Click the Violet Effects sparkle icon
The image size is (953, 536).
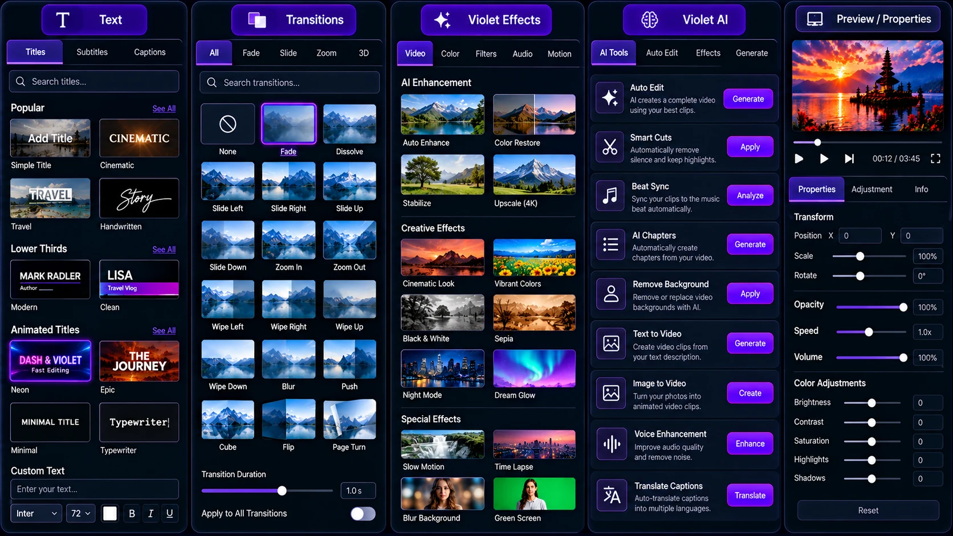point(442,20)
